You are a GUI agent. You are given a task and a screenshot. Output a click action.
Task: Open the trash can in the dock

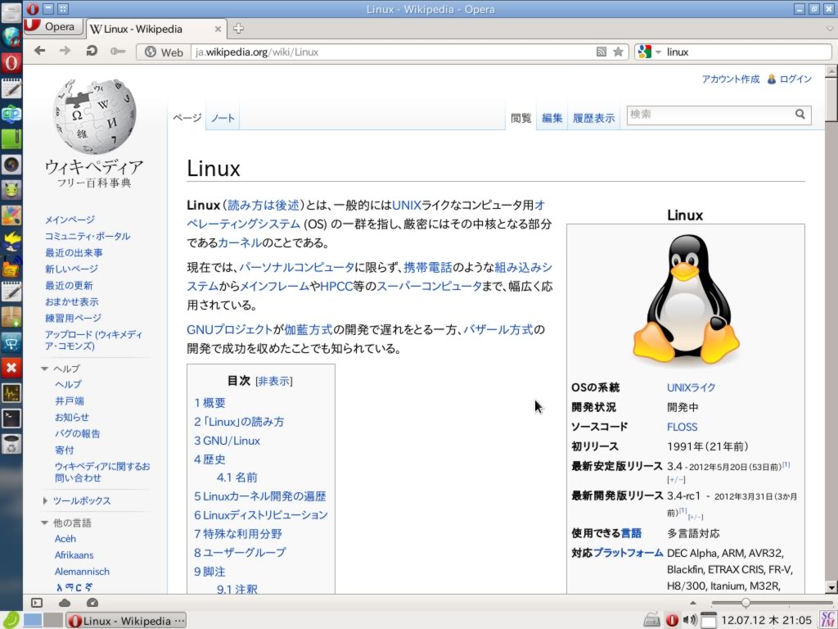point(11,444)
